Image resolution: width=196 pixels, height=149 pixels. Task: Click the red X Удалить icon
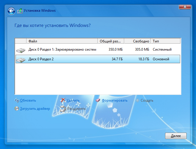[63, 100]
